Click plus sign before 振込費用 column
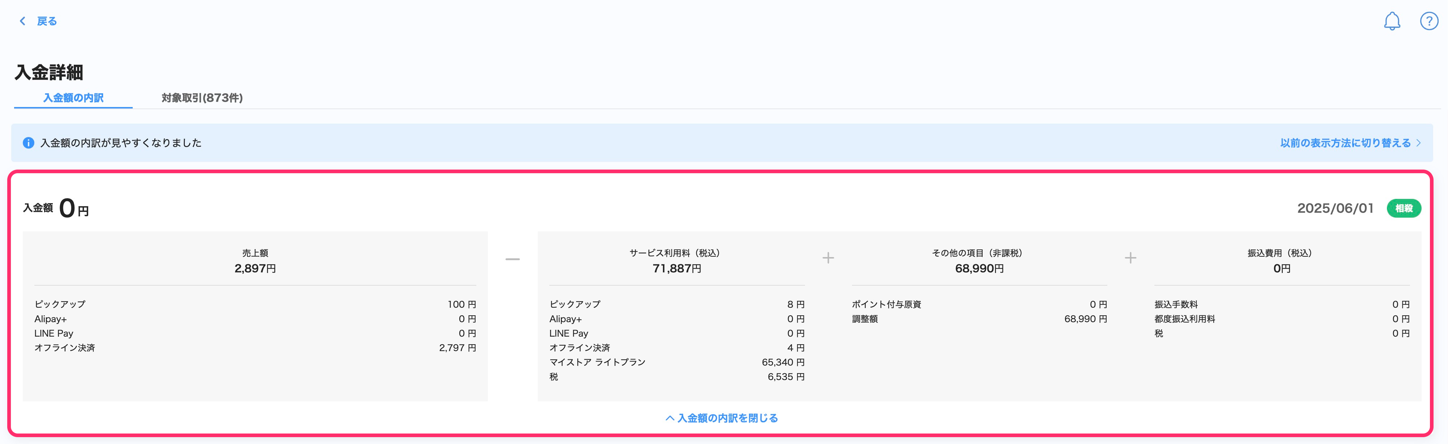This screenshot has height=444, width=1448. tap(1130, 258)
